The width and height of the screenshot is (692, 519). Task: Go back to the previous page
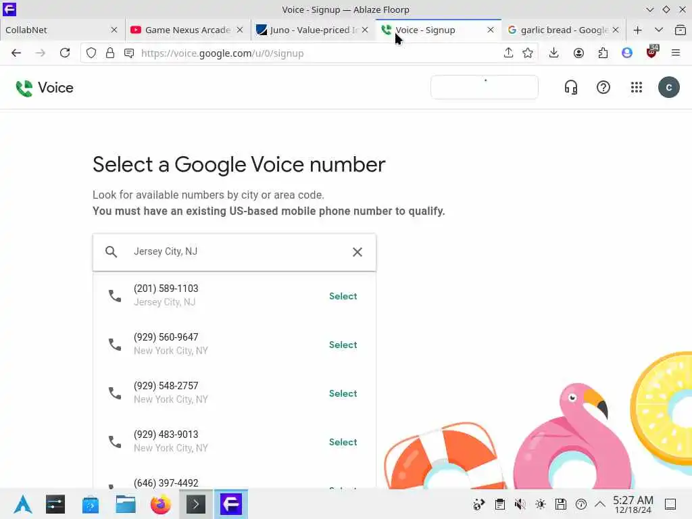pos(16,53)
